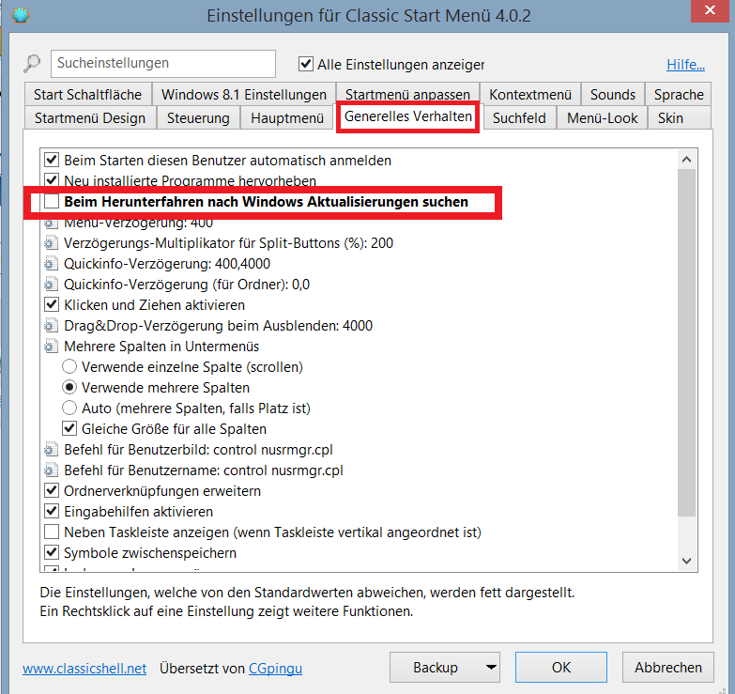Click the CGpingu translator link
735x694 pixels.
pos(275,669)
